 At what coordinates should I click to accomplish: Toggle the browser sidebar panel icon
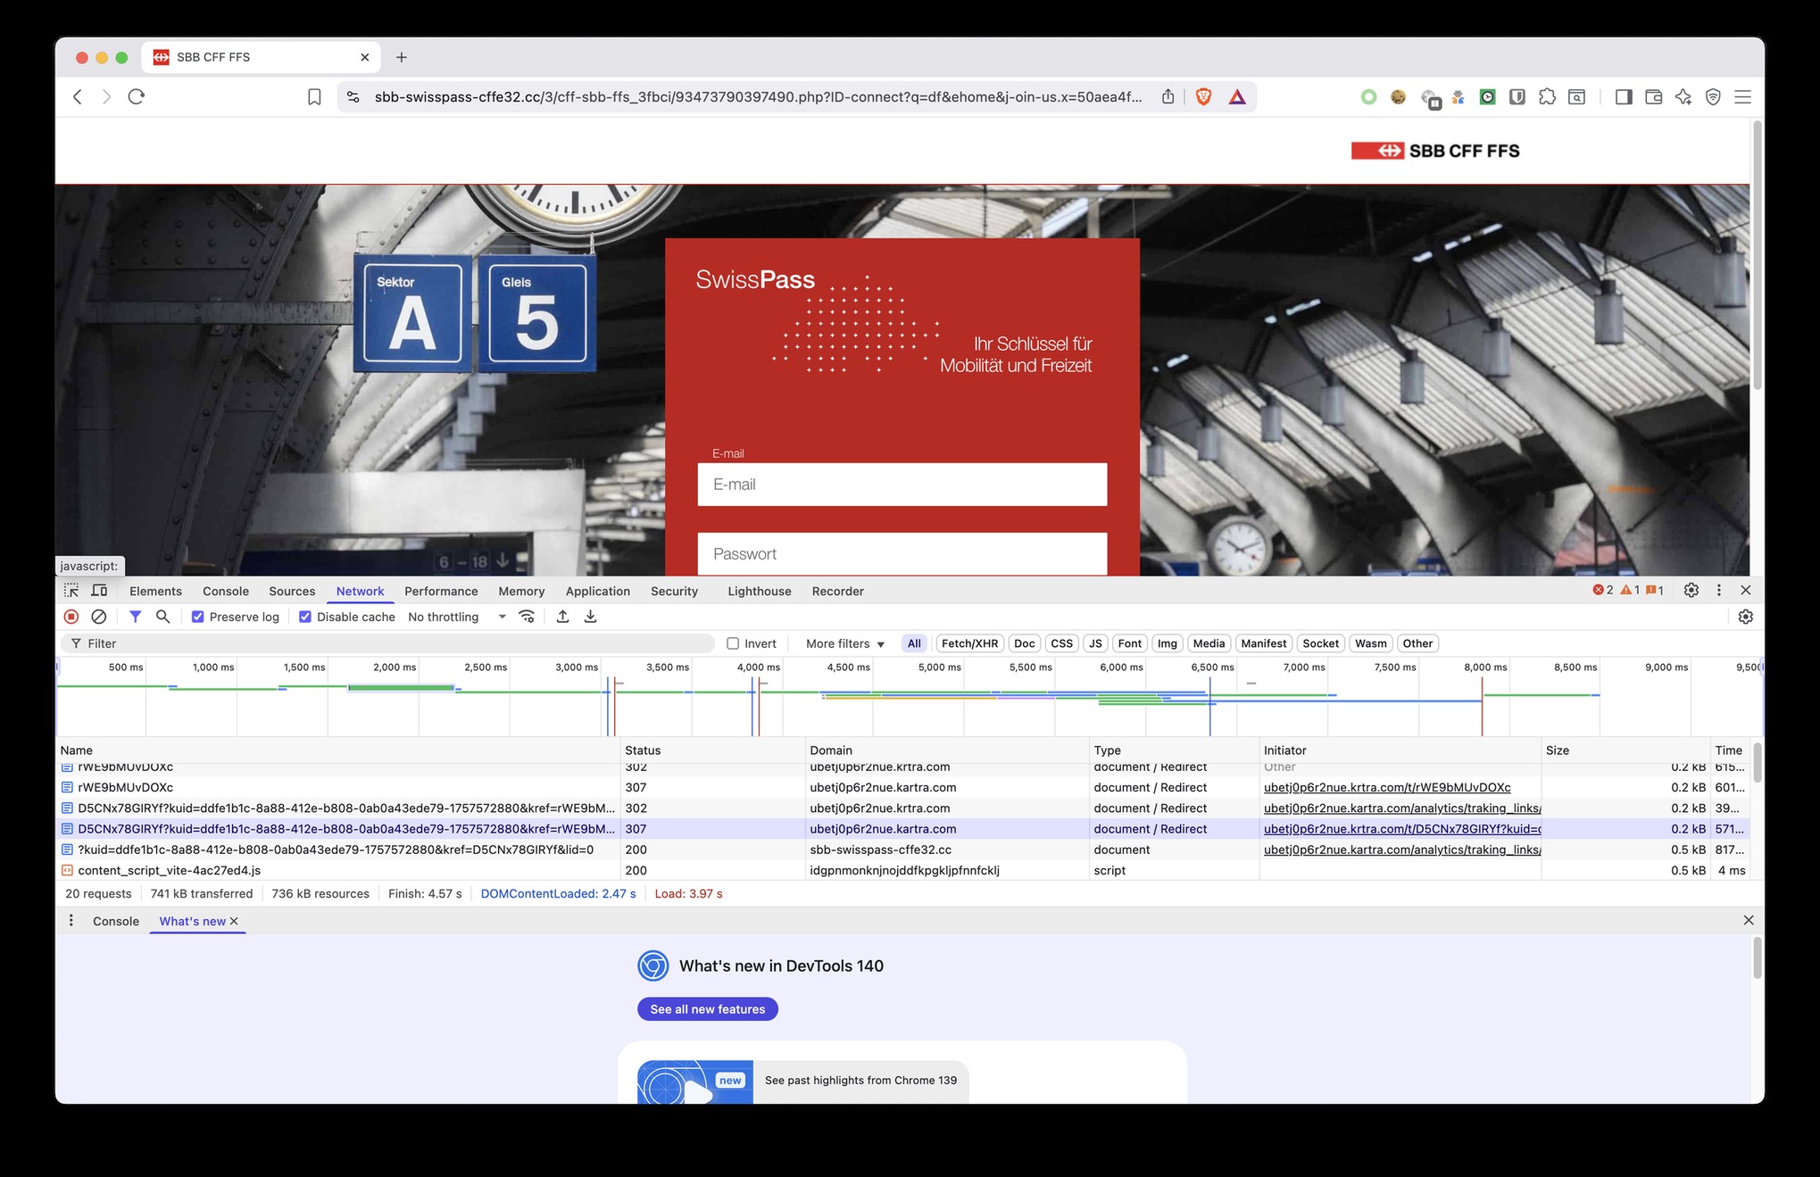1624,97
